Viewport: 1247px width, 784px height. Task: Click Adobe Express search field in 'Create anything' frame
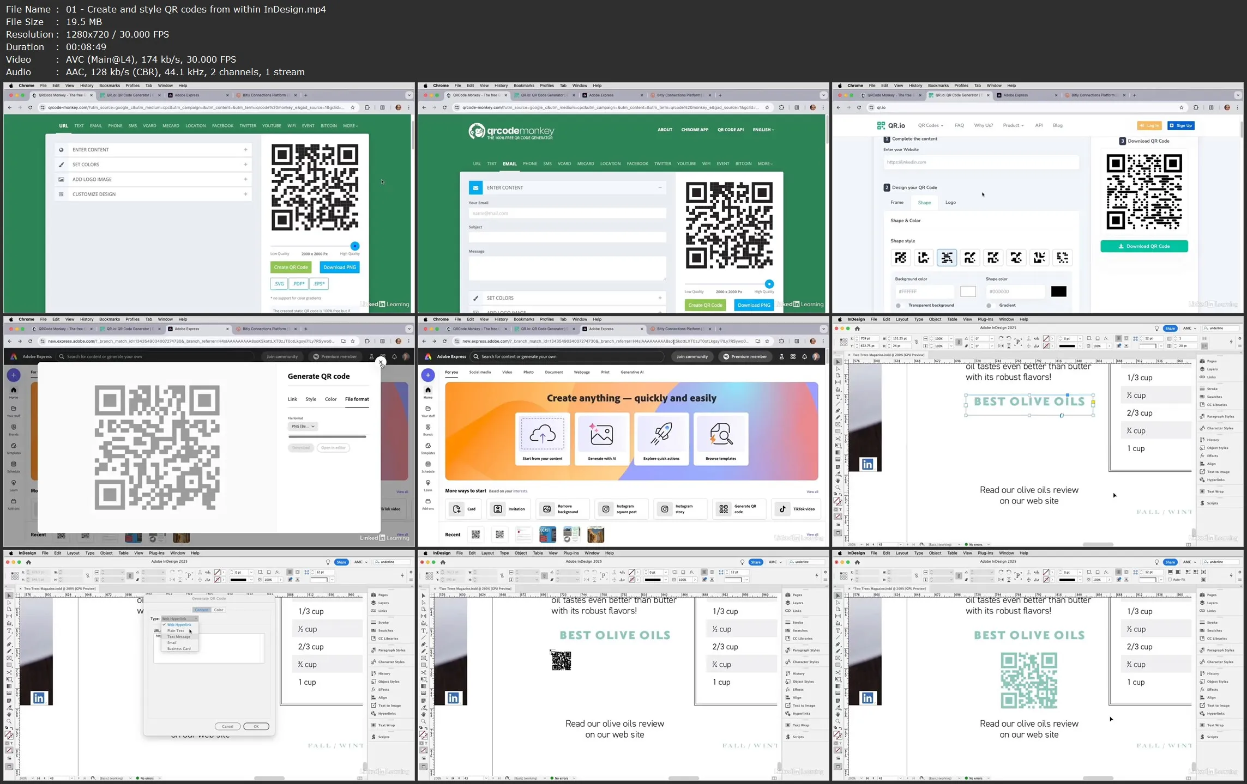pyautogui.click(x=567, y=356)
